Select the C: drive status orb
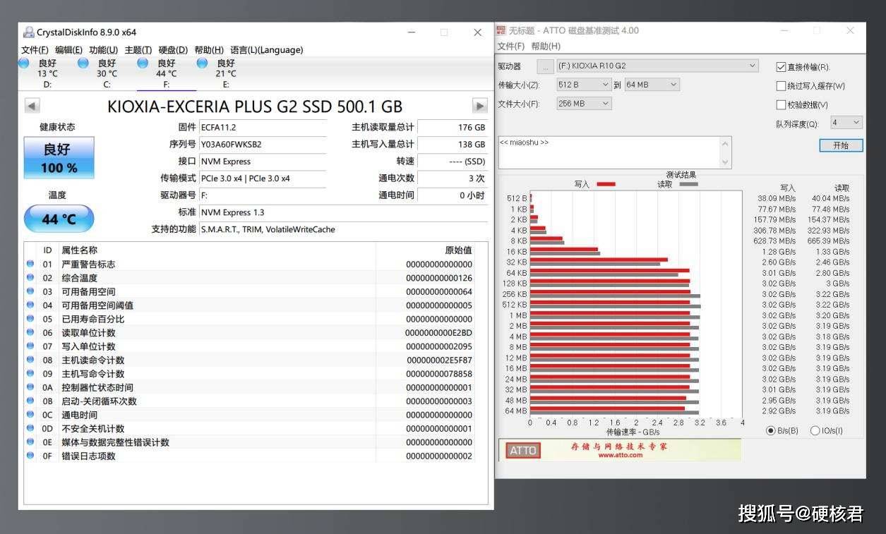Screen dimensions: 886x534 tap(83, 63)
